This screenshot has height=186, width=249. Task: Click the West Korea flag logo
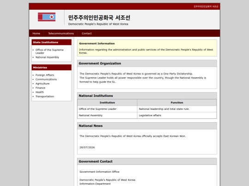click(x=47, y=17)
